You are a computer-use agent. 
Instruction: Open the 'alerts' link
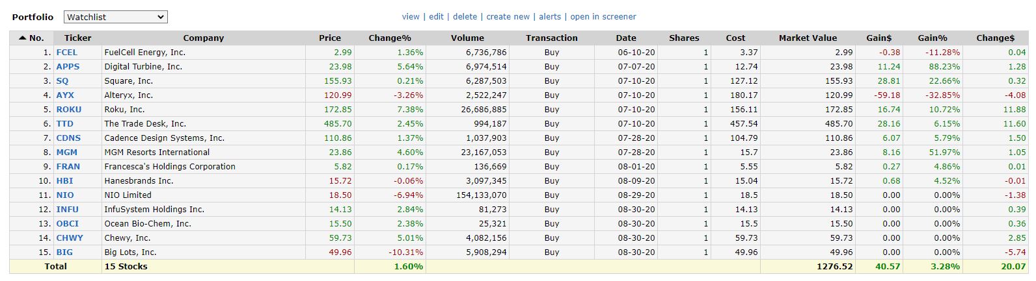549,17
